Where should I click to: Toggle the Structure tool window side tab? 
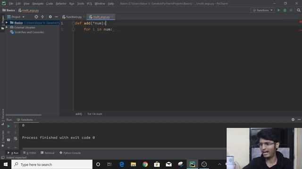[3, 117]
